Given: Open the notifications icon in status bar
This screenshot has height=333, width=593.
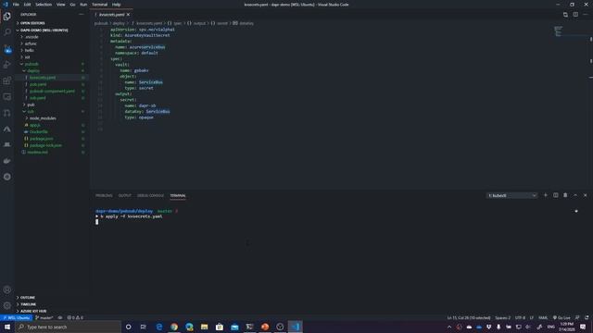Looking at the screenshot, I should [x=587, y=317].
